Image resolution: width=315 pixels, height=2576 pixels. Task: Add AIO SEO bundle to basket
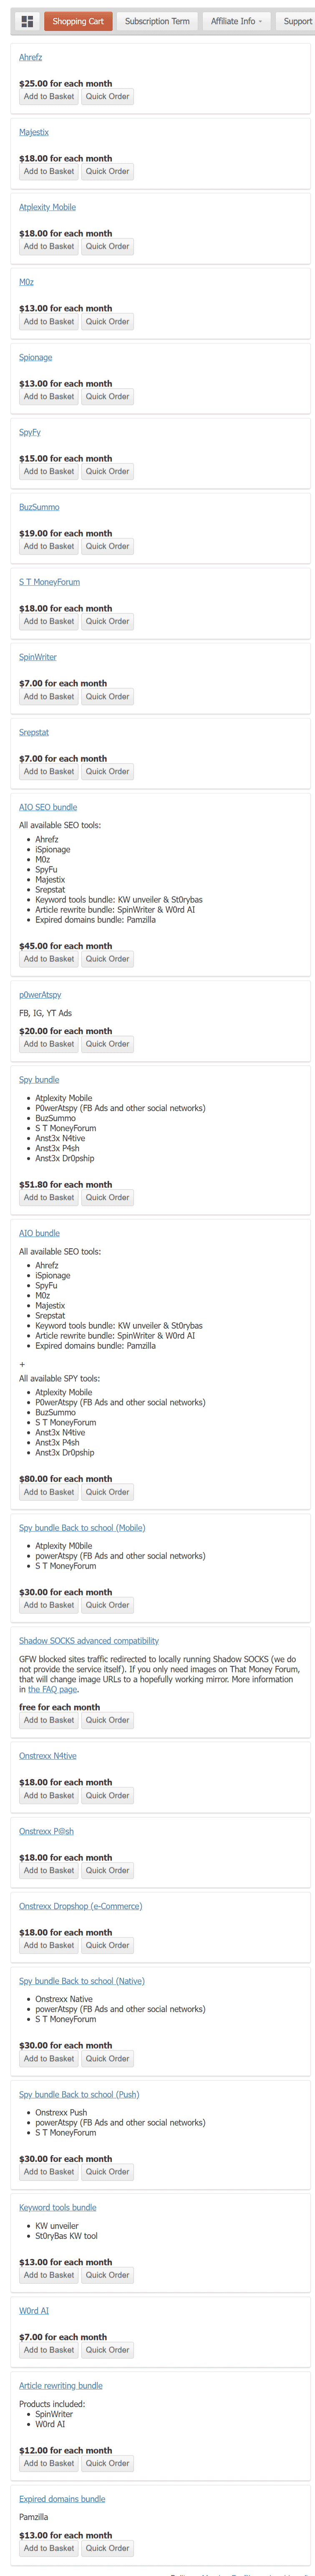[49, 959]
